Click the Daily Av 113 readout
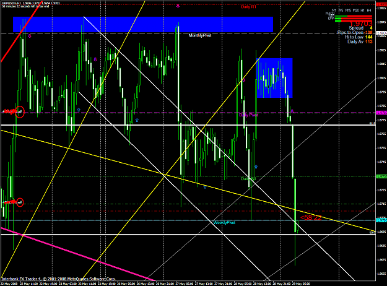 pos(360,41)
